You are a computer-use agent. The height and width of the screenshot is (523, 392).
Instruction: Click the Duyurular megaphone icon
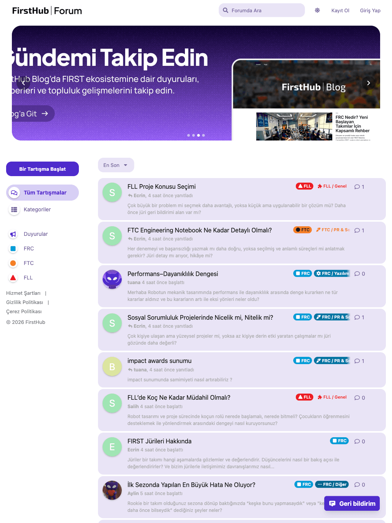(x=13, y=234)
